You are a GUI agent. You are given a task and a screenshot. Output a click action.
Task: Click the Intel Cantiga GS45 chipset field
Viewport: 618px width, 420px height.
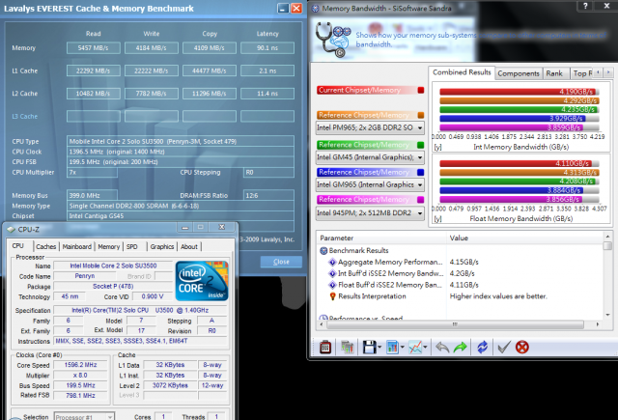pos(181,216)
